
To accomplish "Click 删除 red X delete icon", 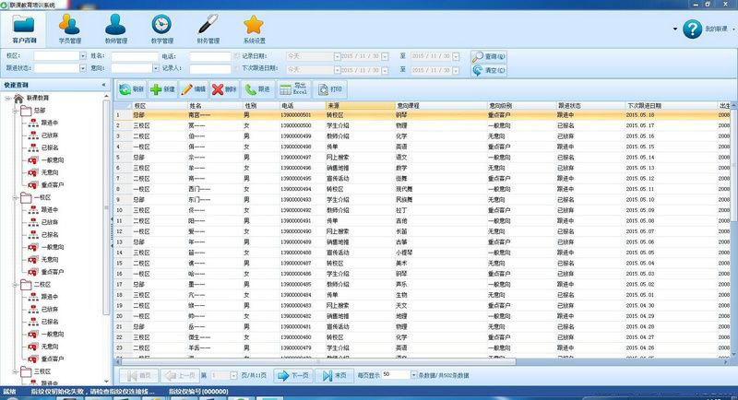I will pyautogui.click(x=224, y=89).
